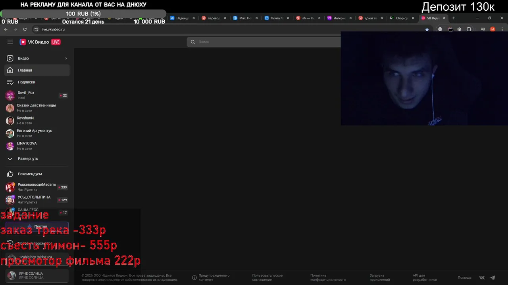Go forward in browser history
This screenshot has height=285, width=508.
[15, 29]
